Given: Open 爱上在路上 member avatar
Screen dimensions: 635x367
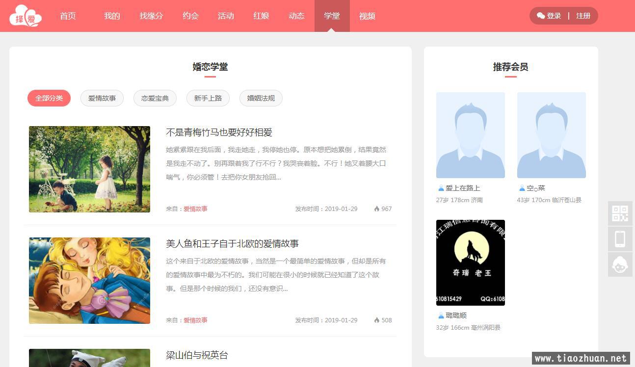Looking at the screenshot, I should pos(471,135).
